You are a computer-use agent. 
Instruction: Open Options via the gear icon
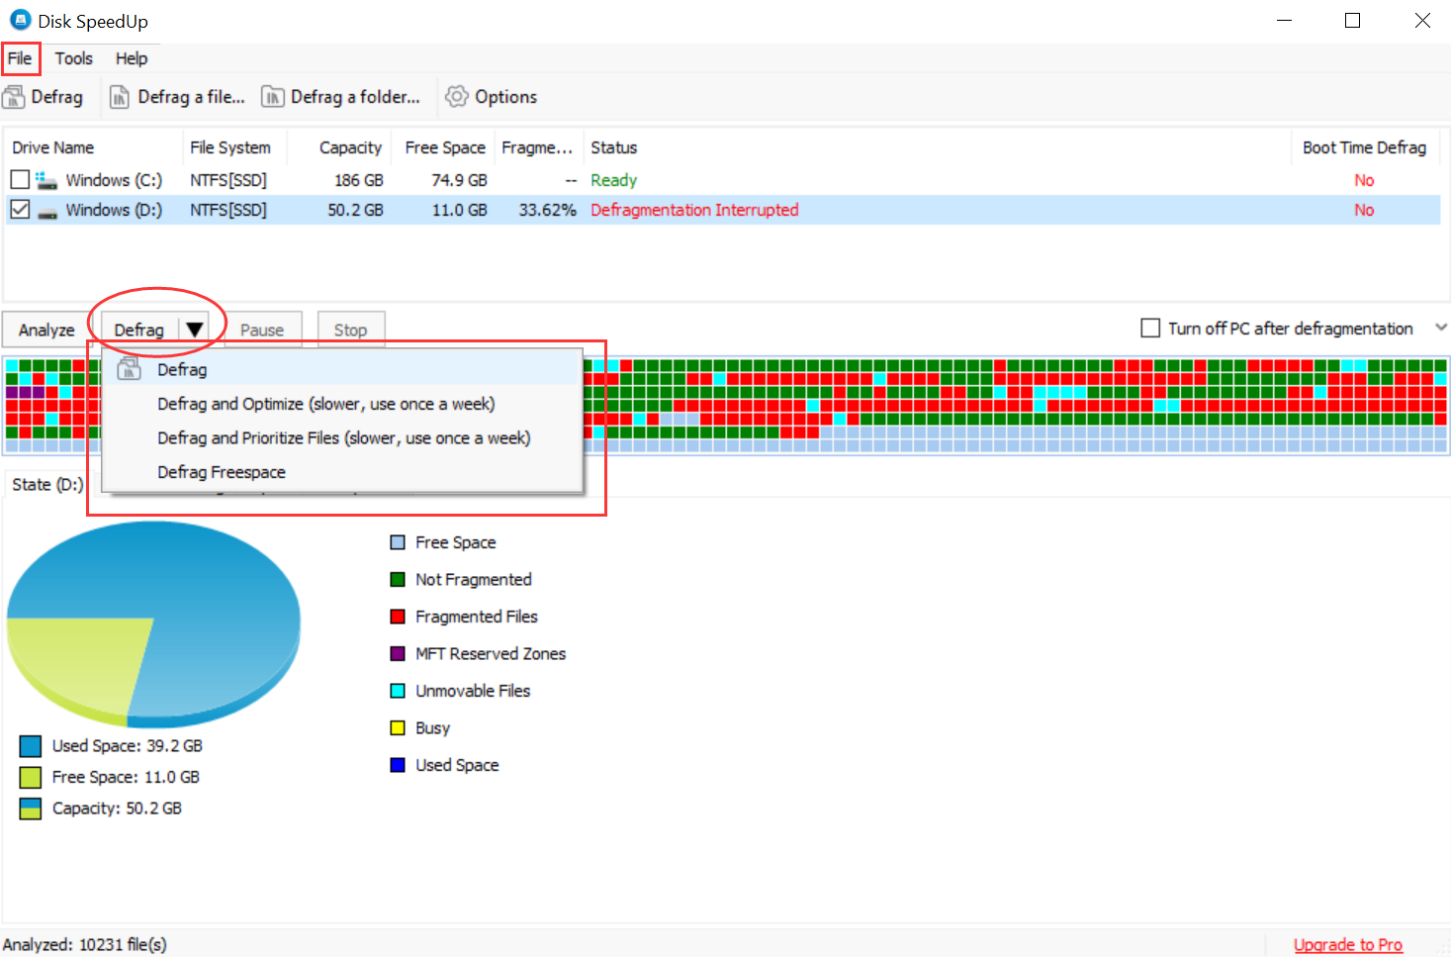pos(456,97)
